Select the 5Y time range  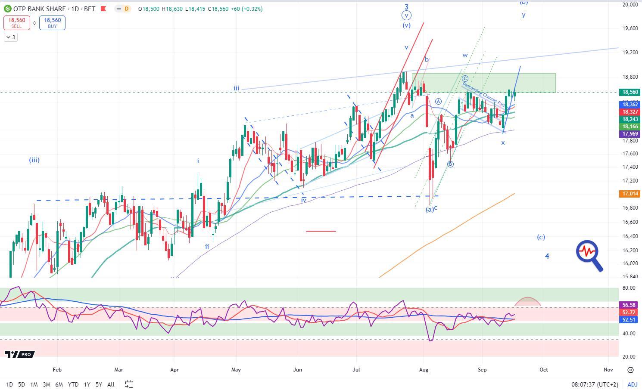[99, 384]
